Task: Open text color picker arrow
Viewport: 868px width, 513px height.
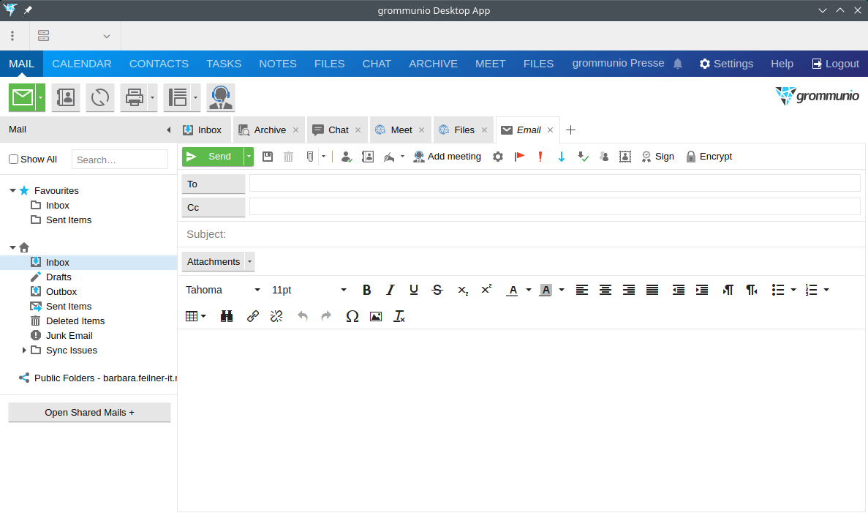Action: pos(529,290)
